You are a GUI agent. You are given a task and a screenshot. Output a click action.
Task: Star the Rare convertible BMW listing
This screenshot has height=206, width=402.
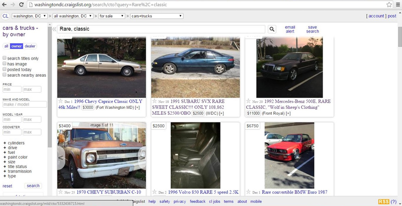tap(248, 191)
